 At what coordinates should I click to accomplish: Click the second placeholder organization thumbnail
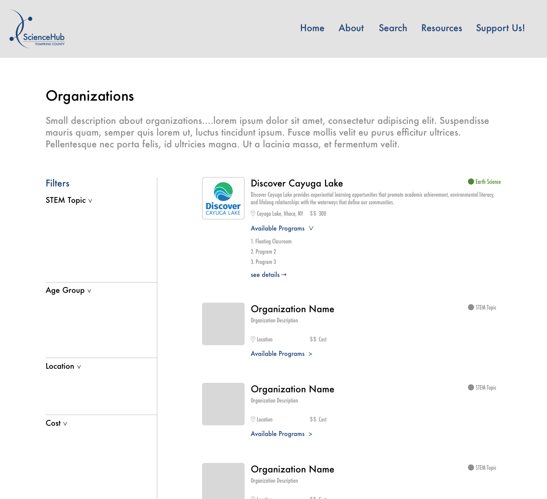pos(223,404)
